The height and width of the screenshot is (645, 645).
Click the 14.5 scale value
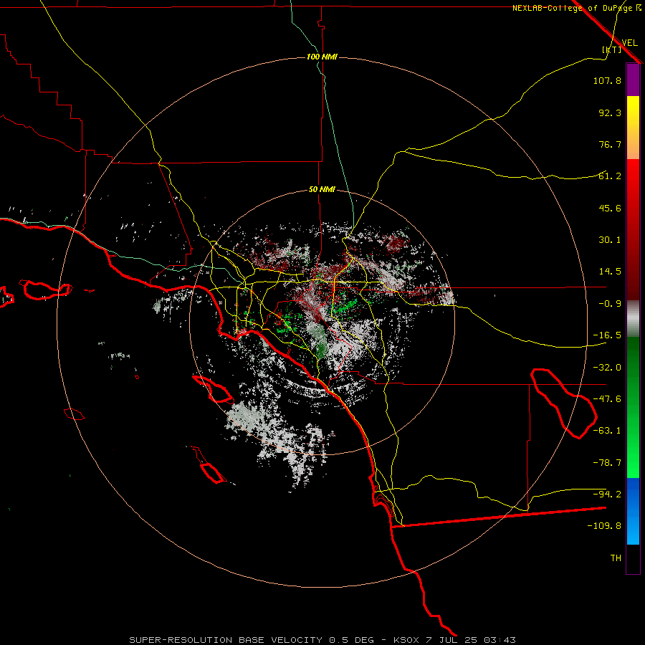click(610, 272)
